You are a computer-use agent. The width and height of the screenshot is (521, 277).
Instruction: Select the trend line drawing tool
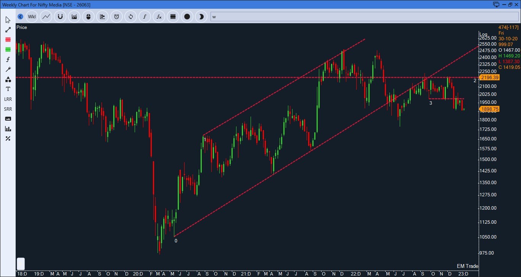click(x=8, y=30)
